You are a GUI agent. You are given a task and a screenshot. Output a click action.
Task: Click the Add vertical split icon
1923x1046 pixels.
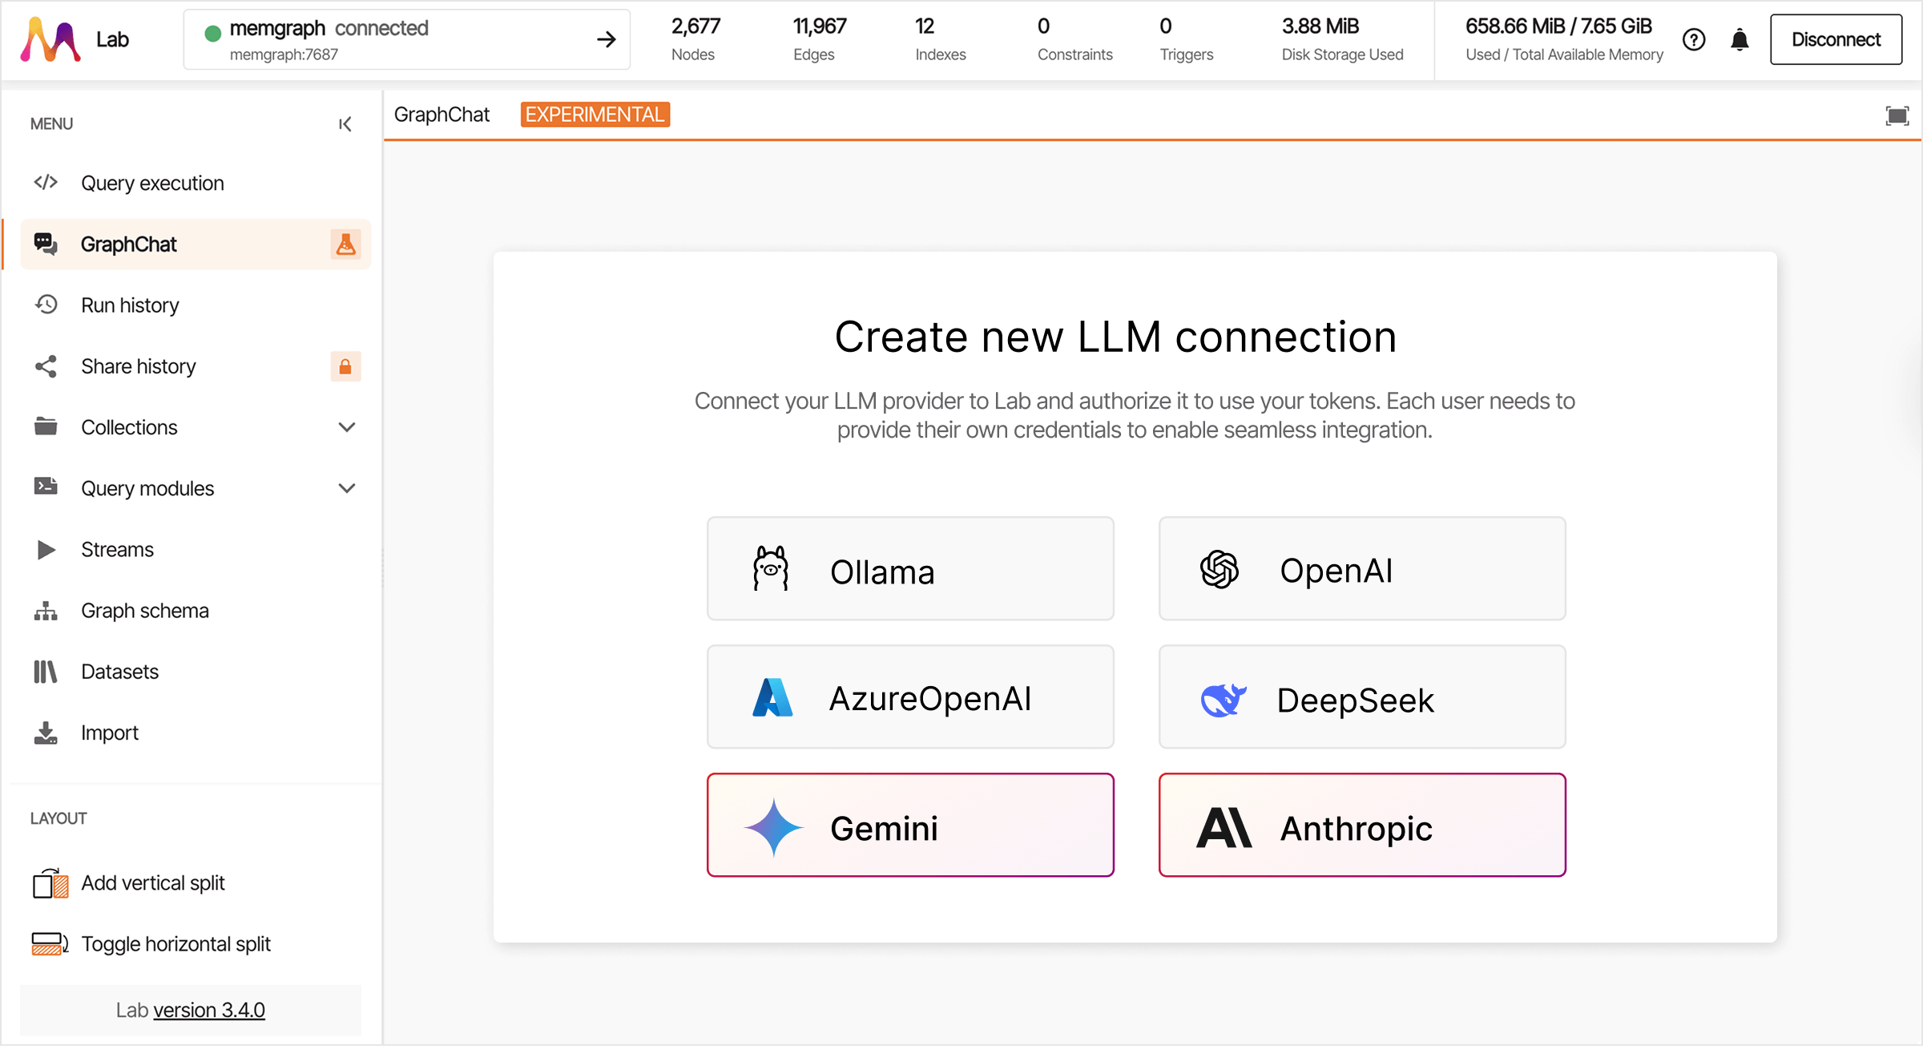click(50, 883)
